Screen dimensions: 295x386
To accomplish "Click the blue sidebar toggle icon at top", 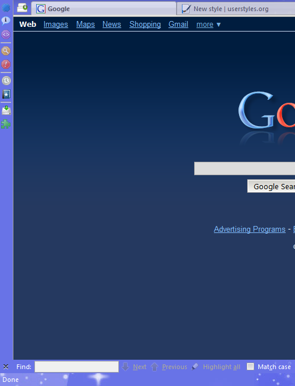I will coord(6,8).
